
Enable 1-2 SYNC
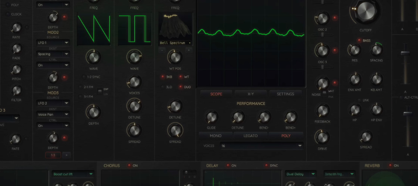84,77
